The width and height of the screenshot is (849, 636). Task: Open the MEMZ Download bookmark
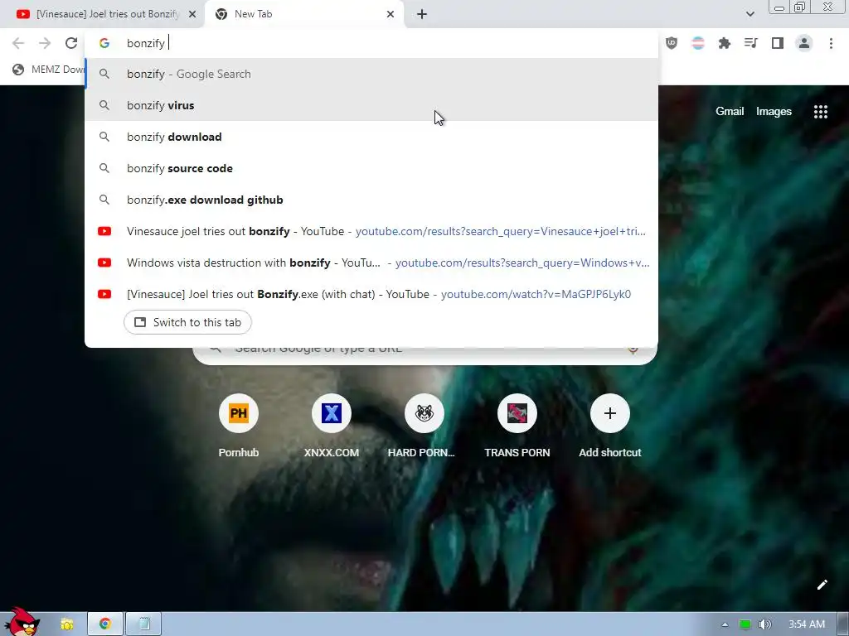click(x=49, y=70)
